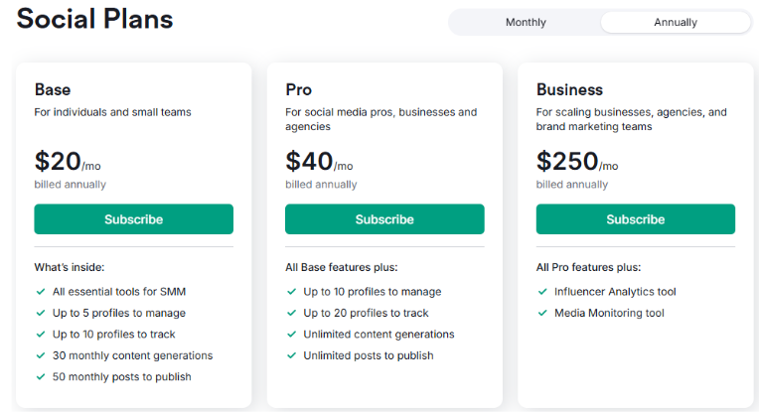Subscribe to the Base plan
759x412 pixels.
tap(133, 219)
